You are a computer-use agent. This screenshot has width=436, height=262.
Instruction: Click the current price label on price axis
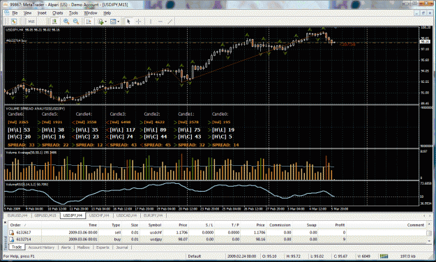tap(424, 42)
